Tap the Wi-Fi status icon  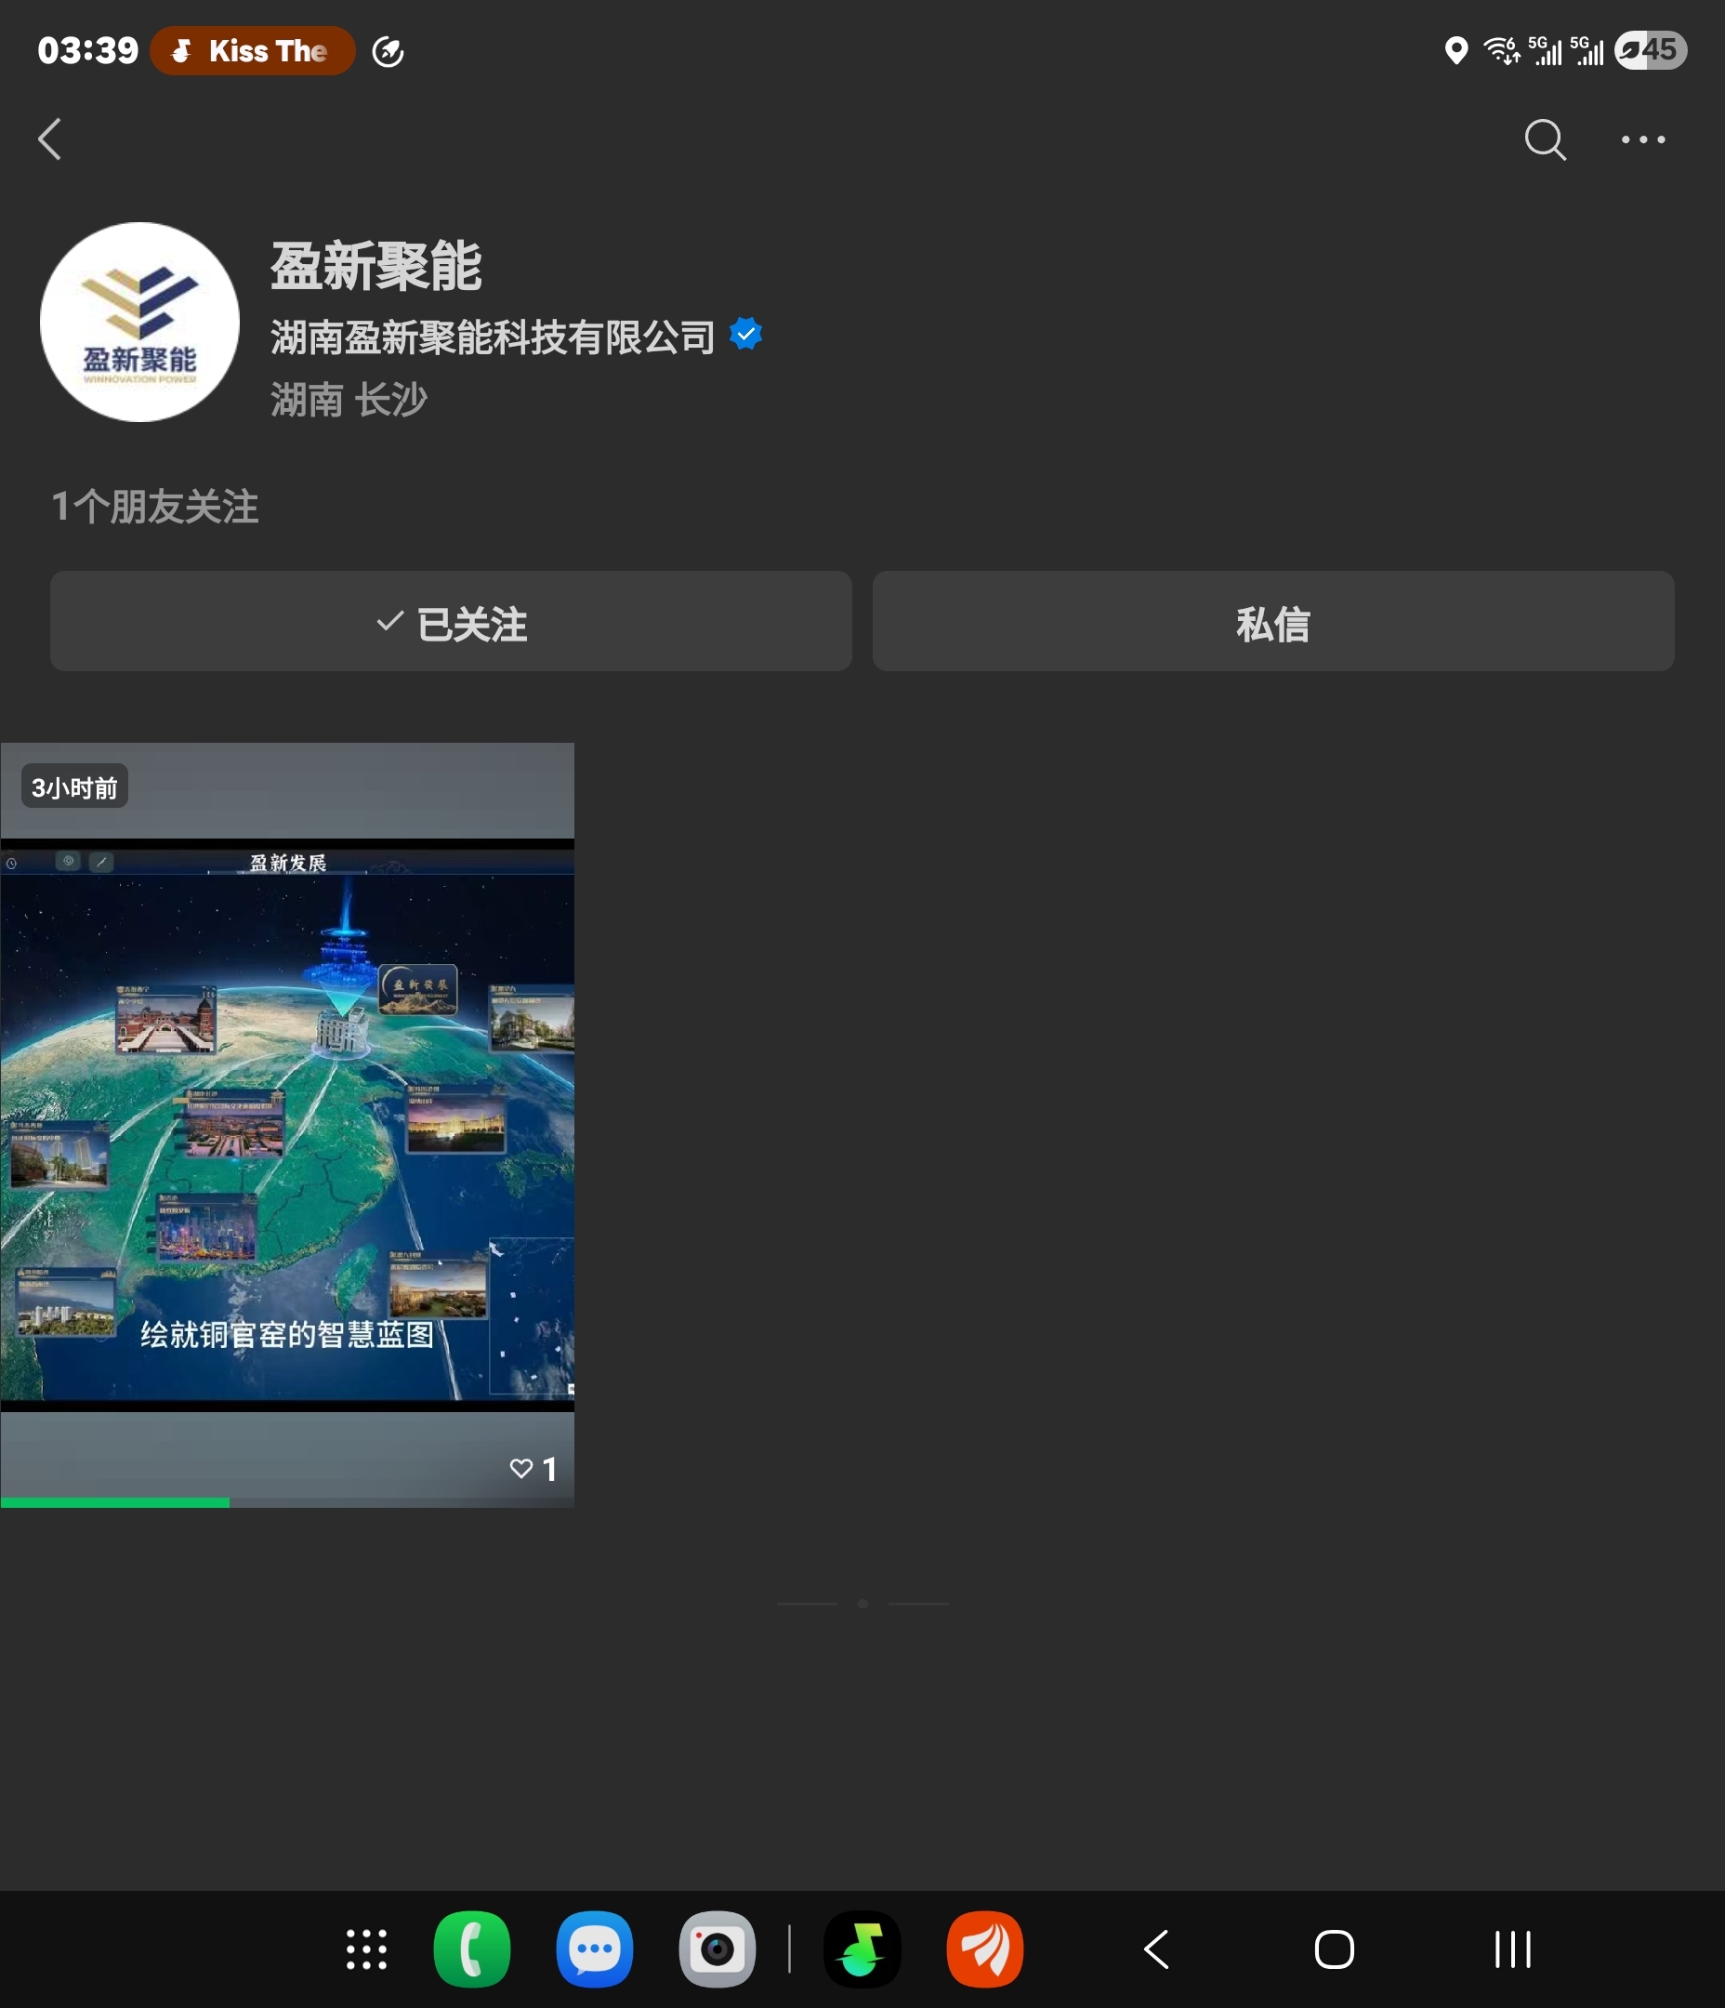click(x=1501, y=50)
